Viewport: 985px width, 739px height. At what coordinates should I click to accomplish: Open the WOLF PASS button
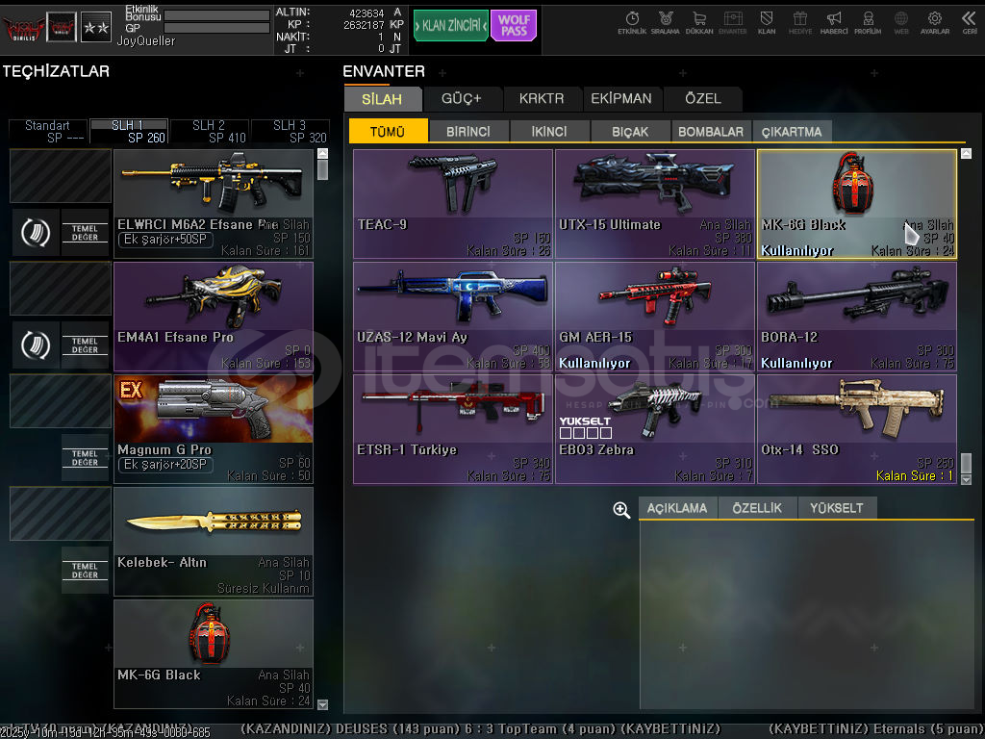click(514, 25)
